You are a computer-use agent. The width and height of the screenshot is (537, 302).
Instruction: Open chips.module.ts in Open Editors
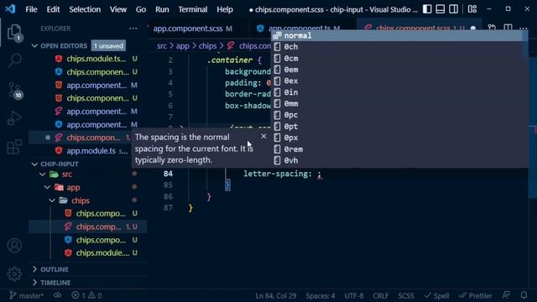point(96,59)
